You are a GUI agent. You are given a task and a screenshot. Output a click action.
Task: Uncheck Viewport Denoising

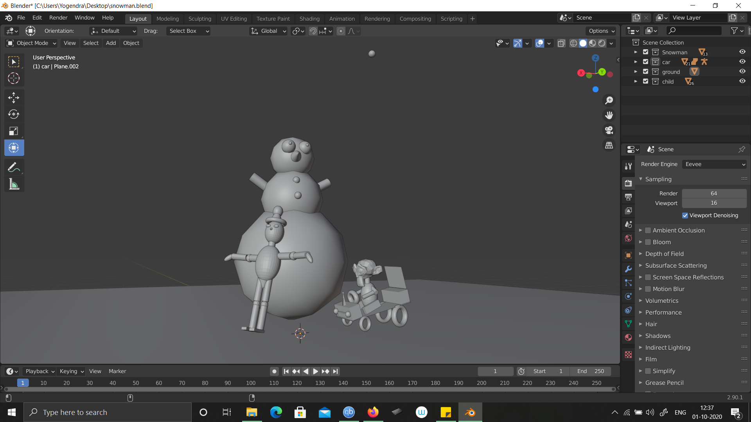[x=685, y=215]
